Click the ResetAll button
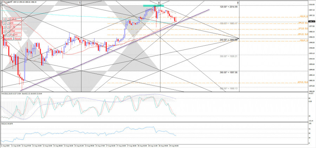This screenshot has width=316, height=148. pyautogui.click(x=8, y=39)
